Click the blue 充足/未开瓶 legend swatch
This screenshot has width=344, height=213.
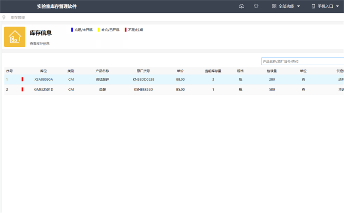72,30
